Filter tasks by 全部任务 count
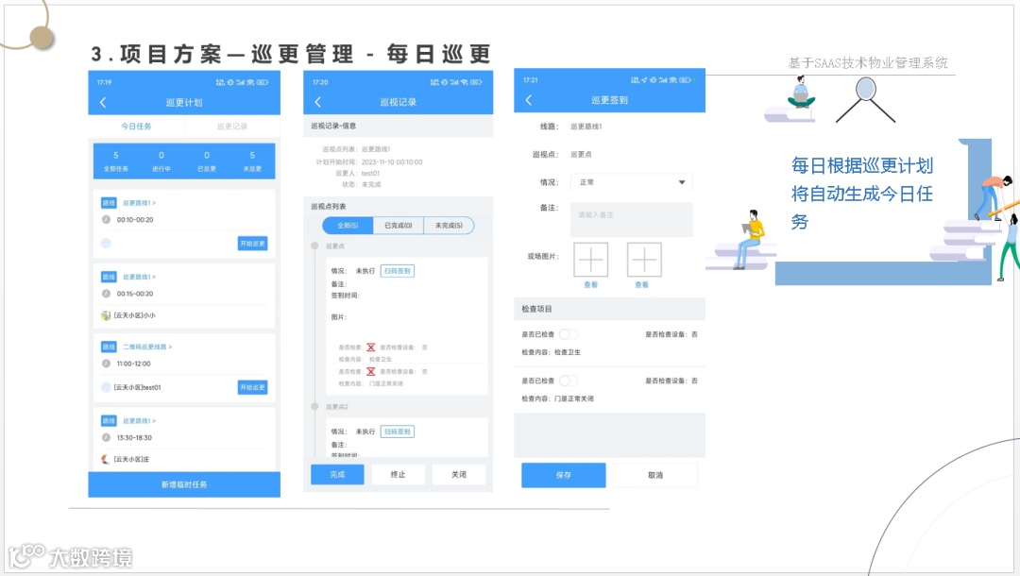This screenshot has height=576, width=1020. (116, 161)
